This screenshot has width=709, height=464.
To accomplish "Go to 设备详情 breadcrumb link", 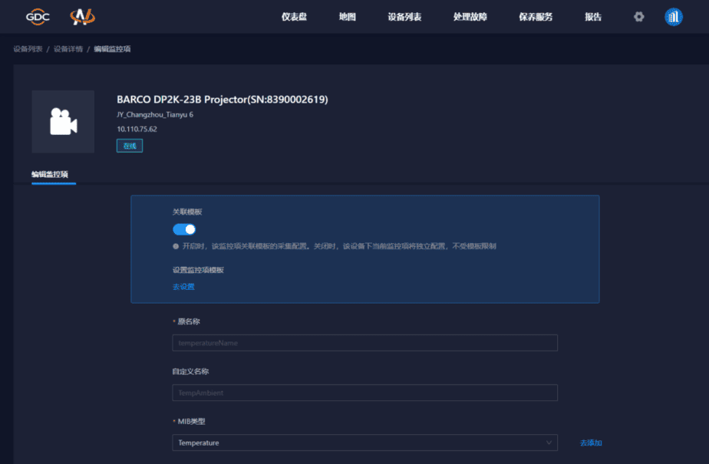I will (68, 49).
